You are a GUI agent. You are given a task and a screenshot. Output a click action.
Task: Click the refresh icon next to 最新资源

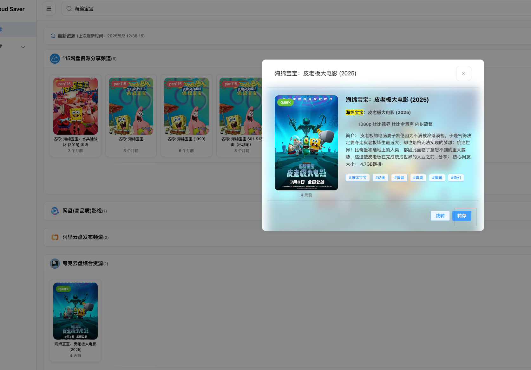click(x=53, y=36)
